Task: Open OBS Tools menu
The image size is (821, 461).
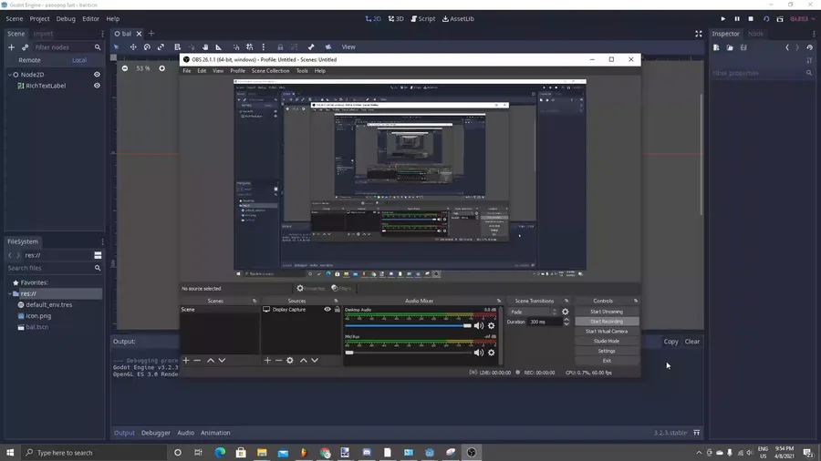Action: point(302,70)
